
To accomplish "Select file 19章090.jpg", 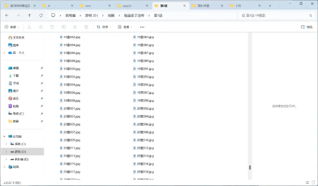I will tap(70, 69).
